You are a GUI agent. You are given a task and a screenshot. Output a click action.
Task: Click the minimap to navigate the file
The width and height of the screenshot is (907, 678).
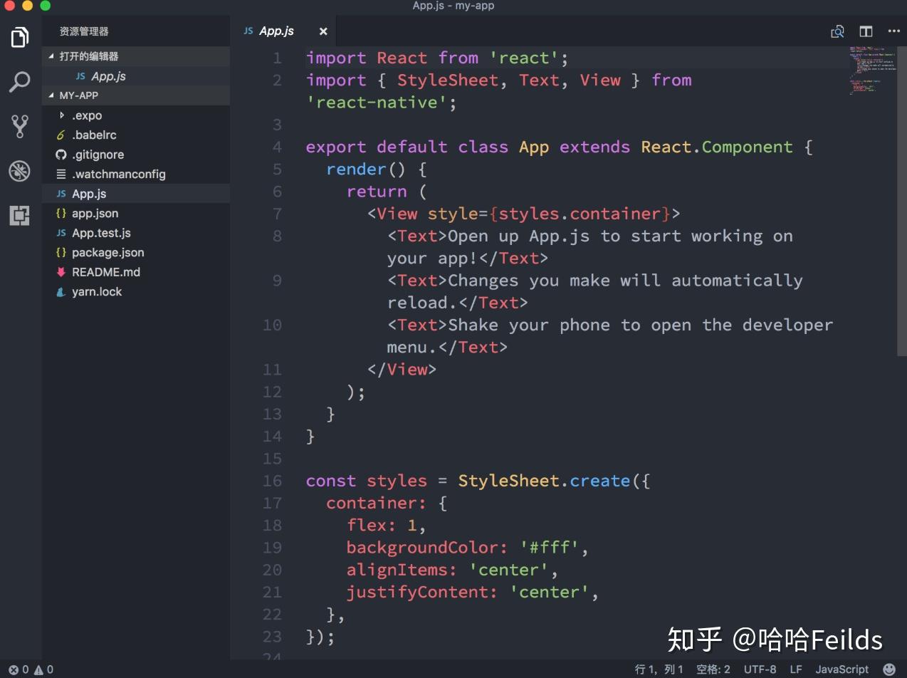pyautogui.click(x=869, y=71)
